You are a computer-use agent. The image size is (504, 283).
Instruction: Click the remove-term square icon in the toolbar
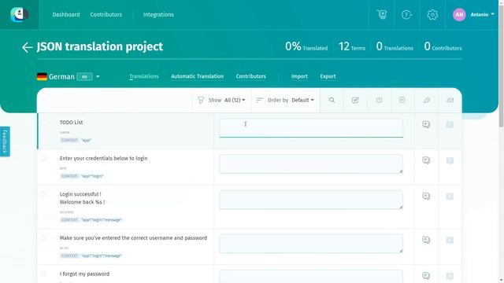click(402, 100)
